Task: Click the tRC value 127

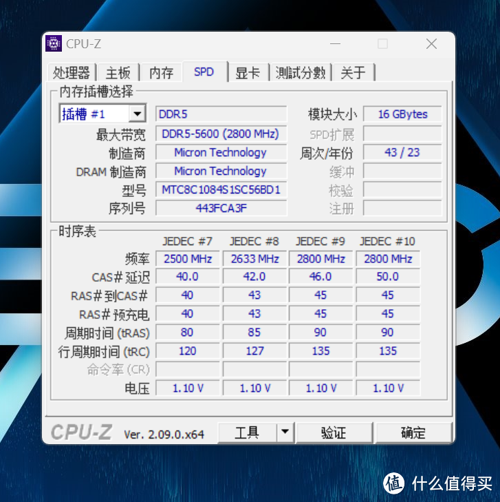Action: point(254,351)
